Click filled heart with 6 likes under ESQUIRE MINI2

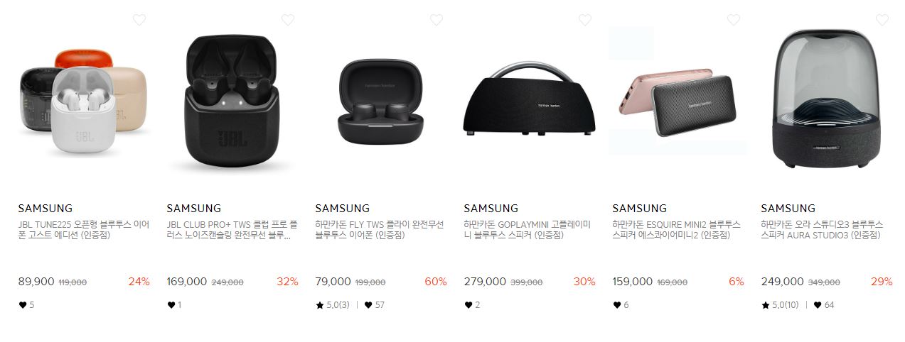point(616,305)
